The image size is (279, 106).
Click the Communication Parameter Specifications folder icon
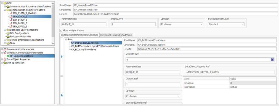click(x=8, y=7)
